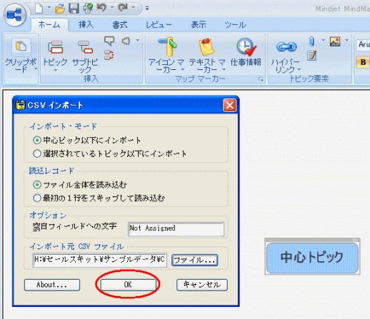The height and width of the screenshot is (319, 370).
Task: Switch to the 挿入 ribbon tab
Action: [x=86, y=25]
